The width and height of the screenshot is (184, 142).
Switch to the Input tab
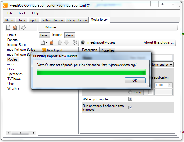click(x=33, y=20)
